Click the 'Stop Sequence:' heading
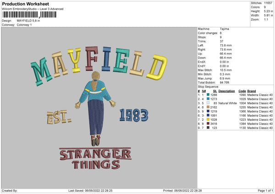 click(209, 87)
